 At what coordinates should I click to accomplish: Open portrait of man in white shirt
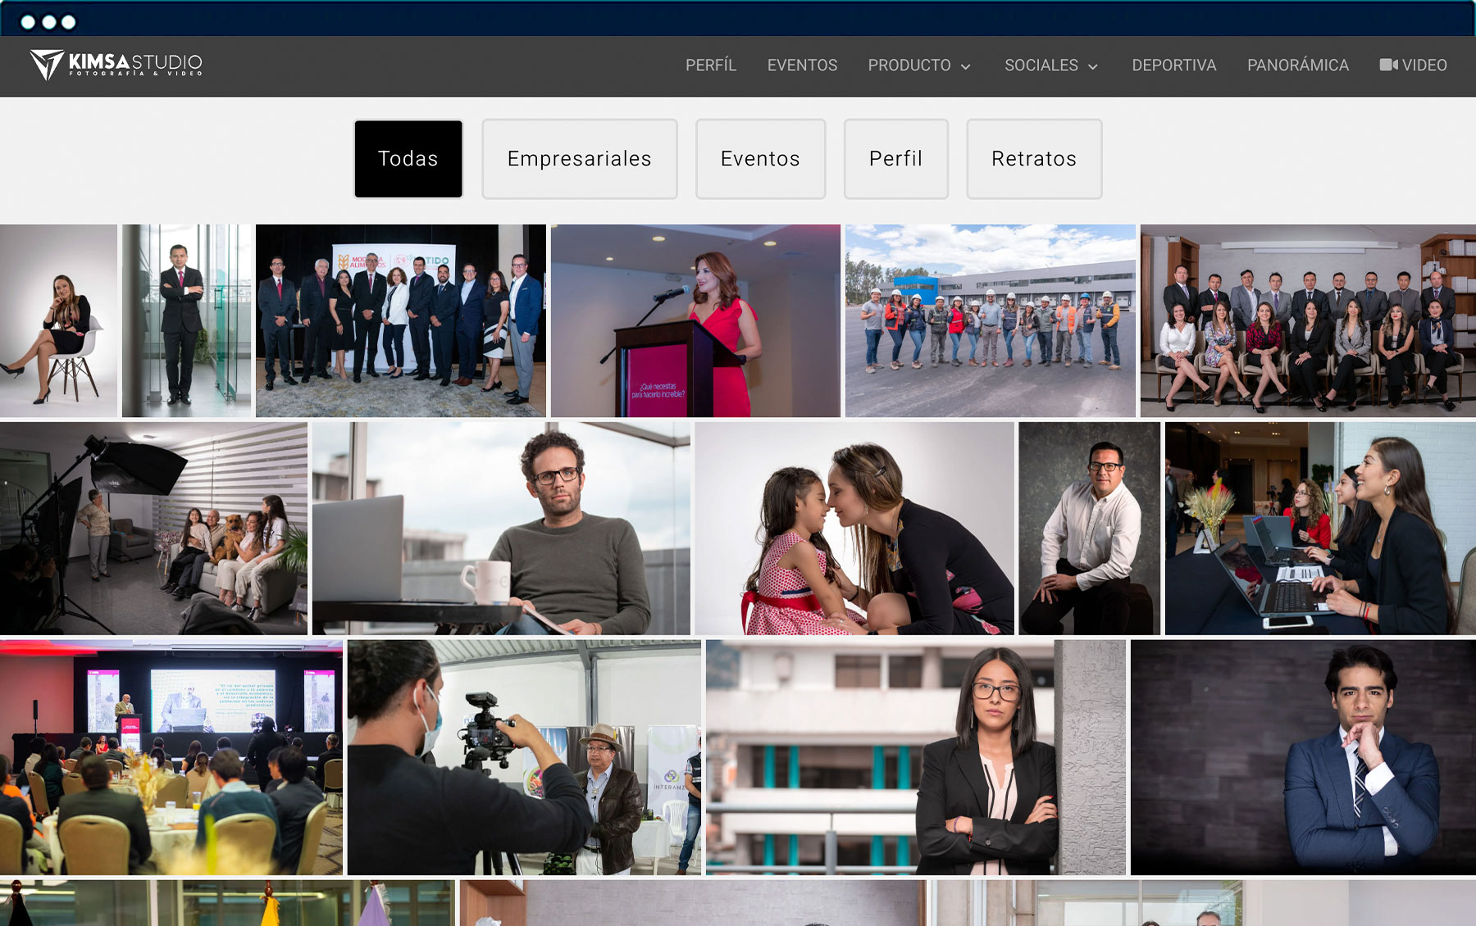1090,529
